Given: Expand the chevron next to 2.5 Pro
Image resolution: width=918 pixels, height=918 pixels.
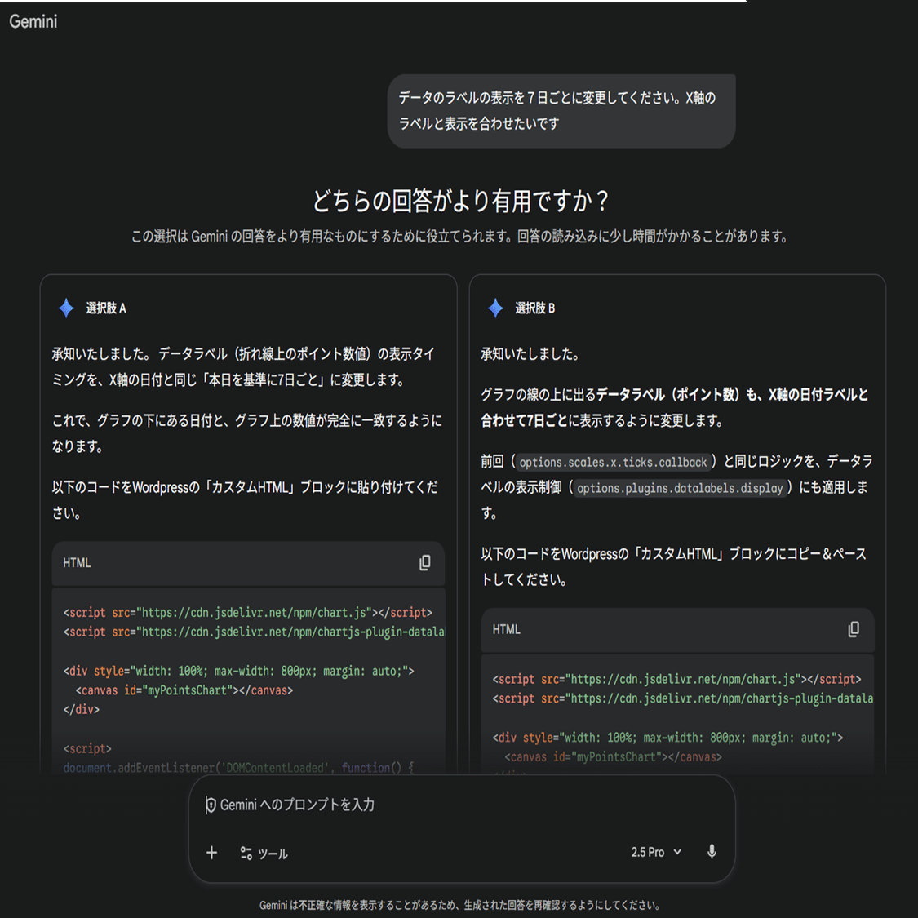Looking at the screenshot, I should (x=677, y=852).
